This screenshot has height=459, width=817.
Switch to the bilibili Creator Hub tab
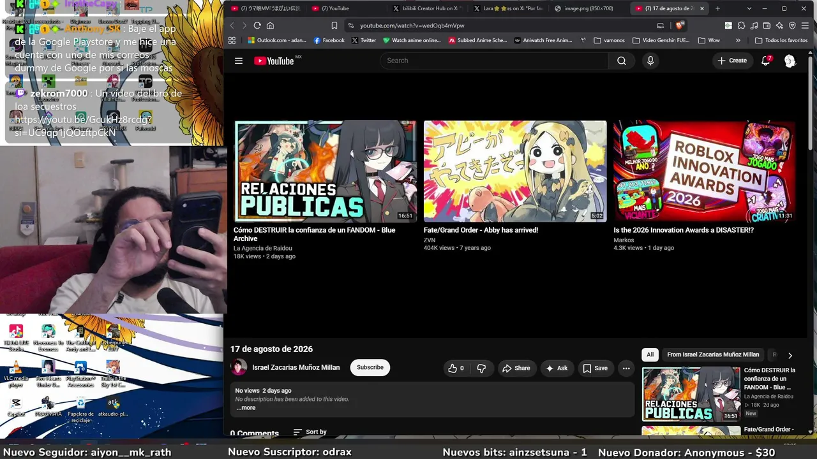tap(428, 9)
